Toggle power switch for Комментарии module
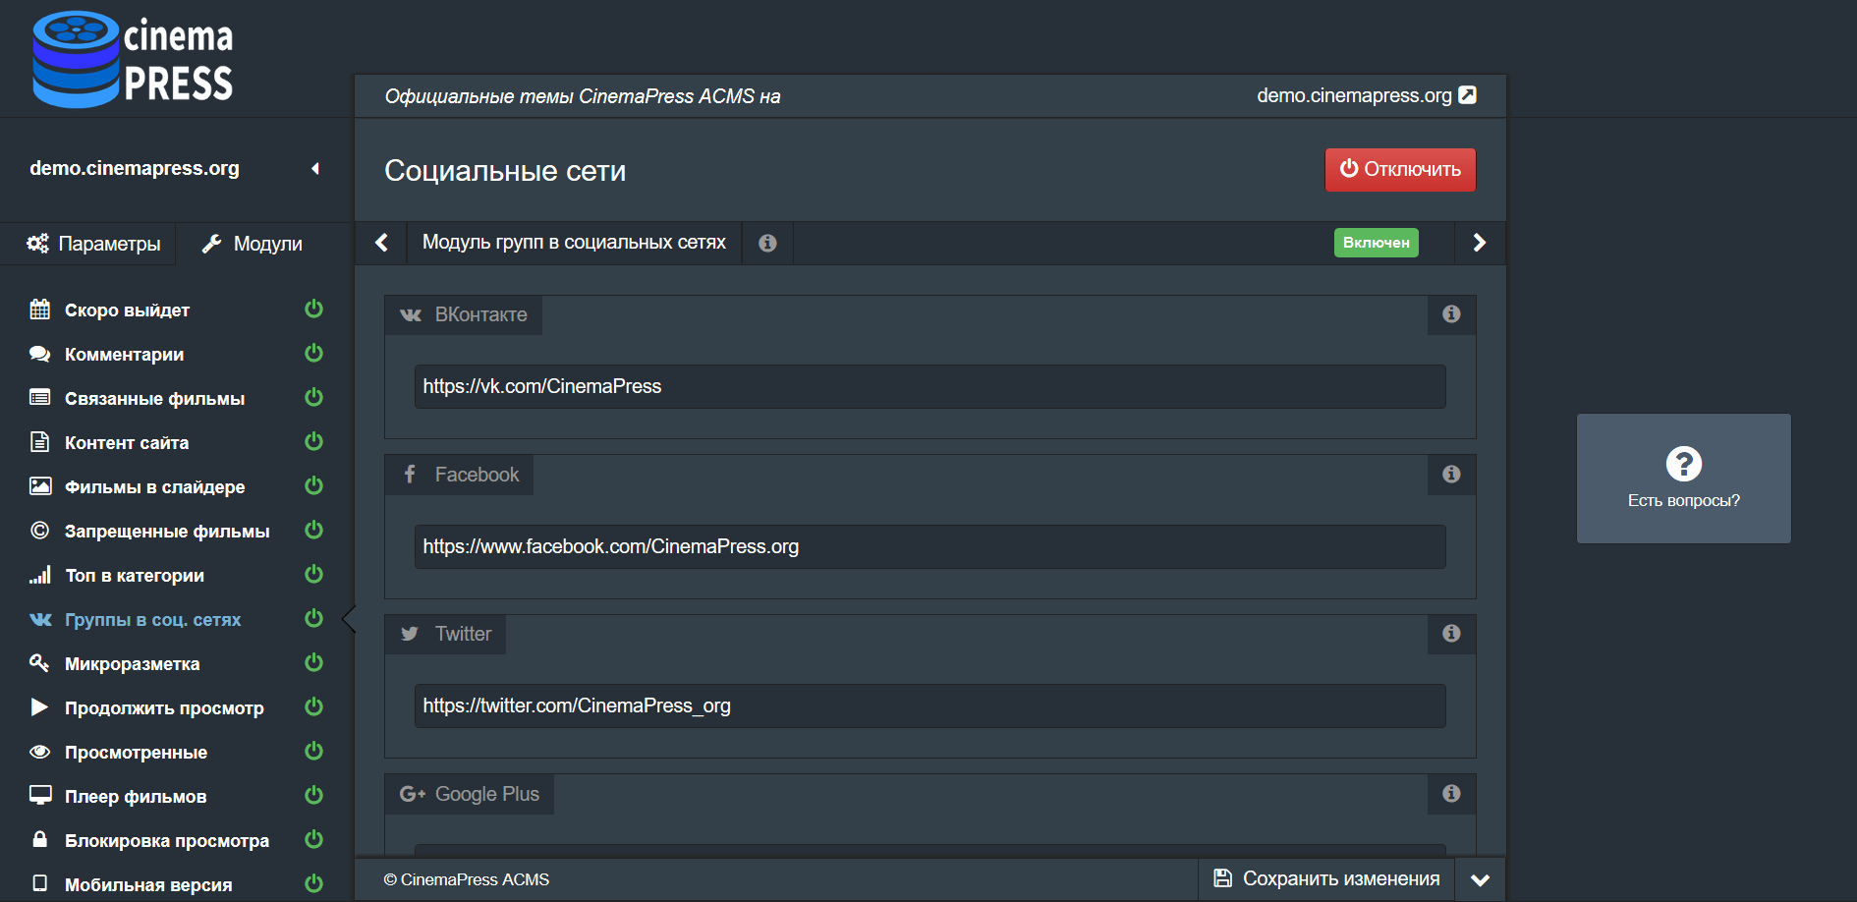This screenshot has width=1857, height=902. [313, 354]
